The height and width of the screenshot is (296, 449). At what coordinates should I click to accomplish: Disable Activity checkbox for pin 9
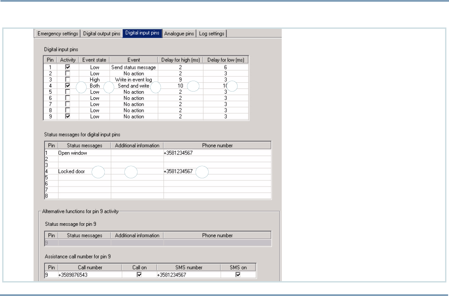(x=67, y=116)
